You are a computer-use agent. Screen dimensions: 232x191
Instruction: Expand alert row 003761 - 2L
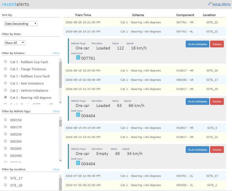pos(144,176)
